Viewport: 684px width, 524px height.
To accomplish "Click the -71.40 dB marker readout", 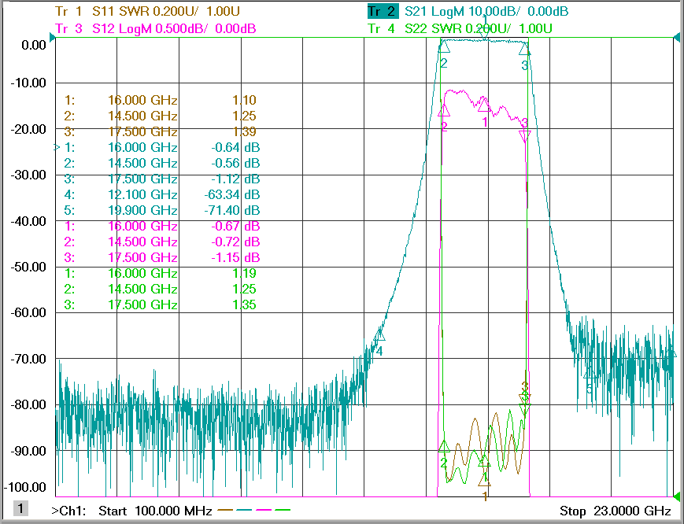I will point(232,210).
